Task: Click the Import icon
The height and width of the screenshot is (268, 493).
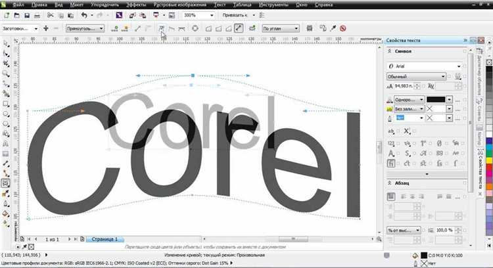Action: (132, 15)
